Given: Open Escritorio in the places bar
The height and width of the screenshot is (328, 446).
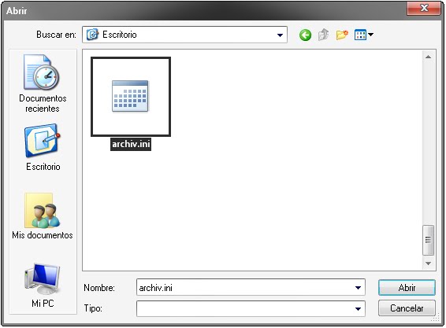Looking at the screenshot, I should coord(43,147).
